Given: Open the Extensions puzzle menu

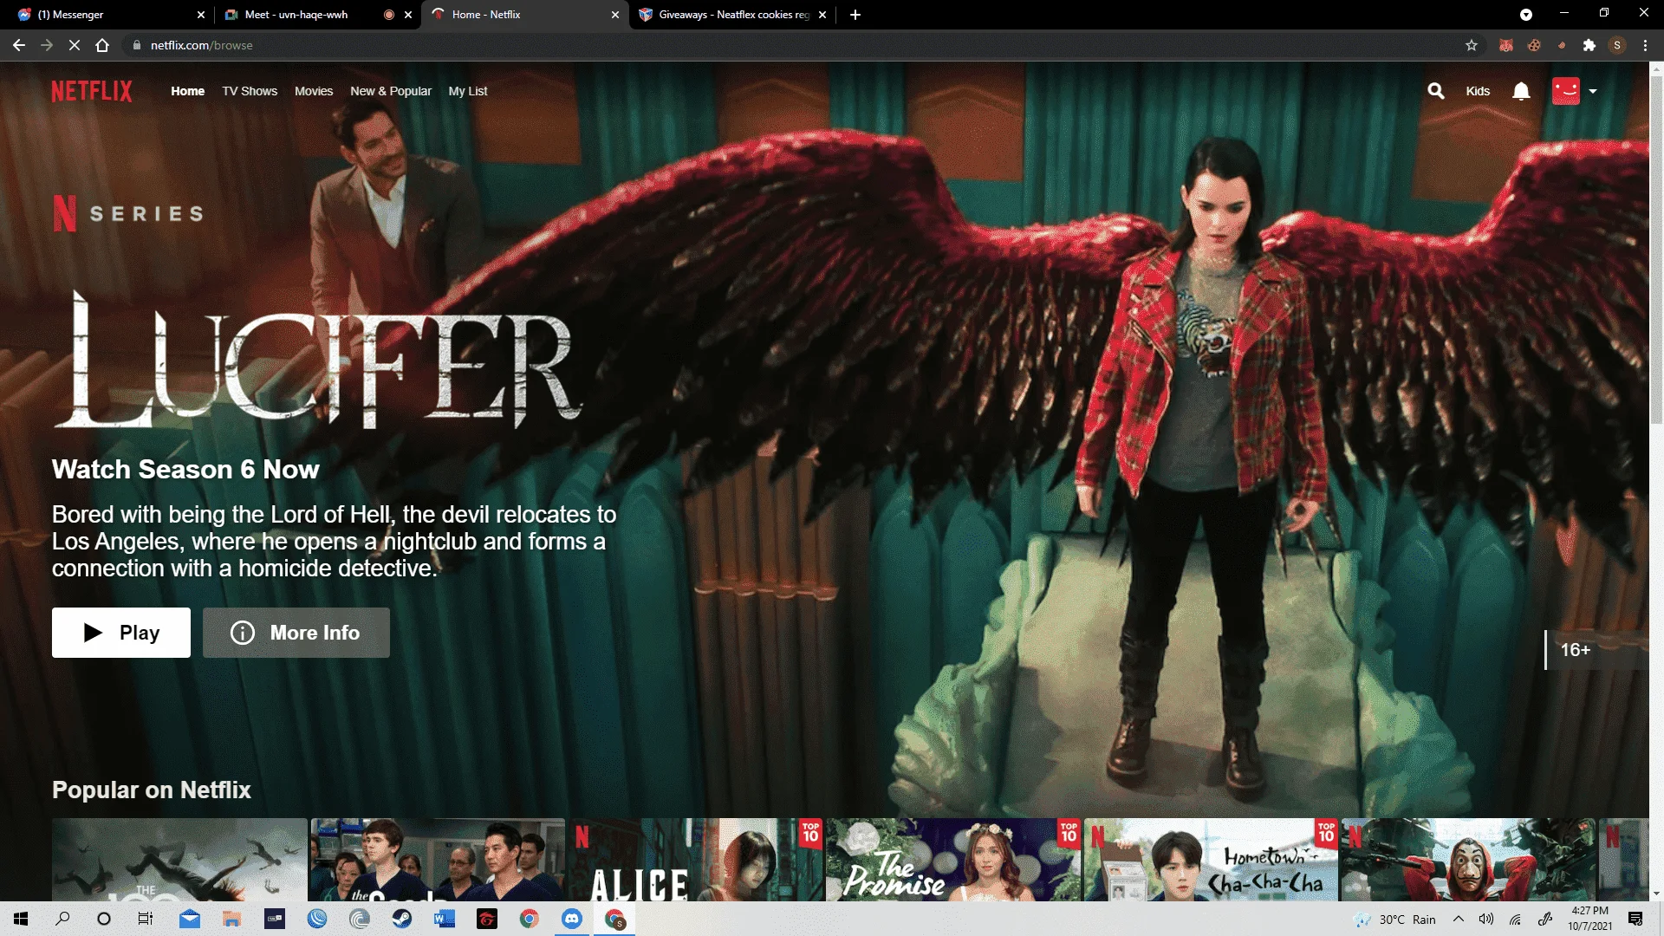Looking at the screenshot, I should click(1589, 45).
